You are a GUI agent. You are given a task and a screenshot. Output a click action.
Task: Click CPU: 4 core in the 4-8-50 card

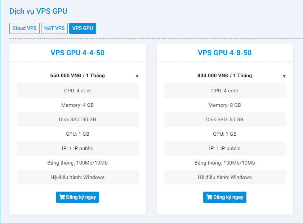coord(224,91)
